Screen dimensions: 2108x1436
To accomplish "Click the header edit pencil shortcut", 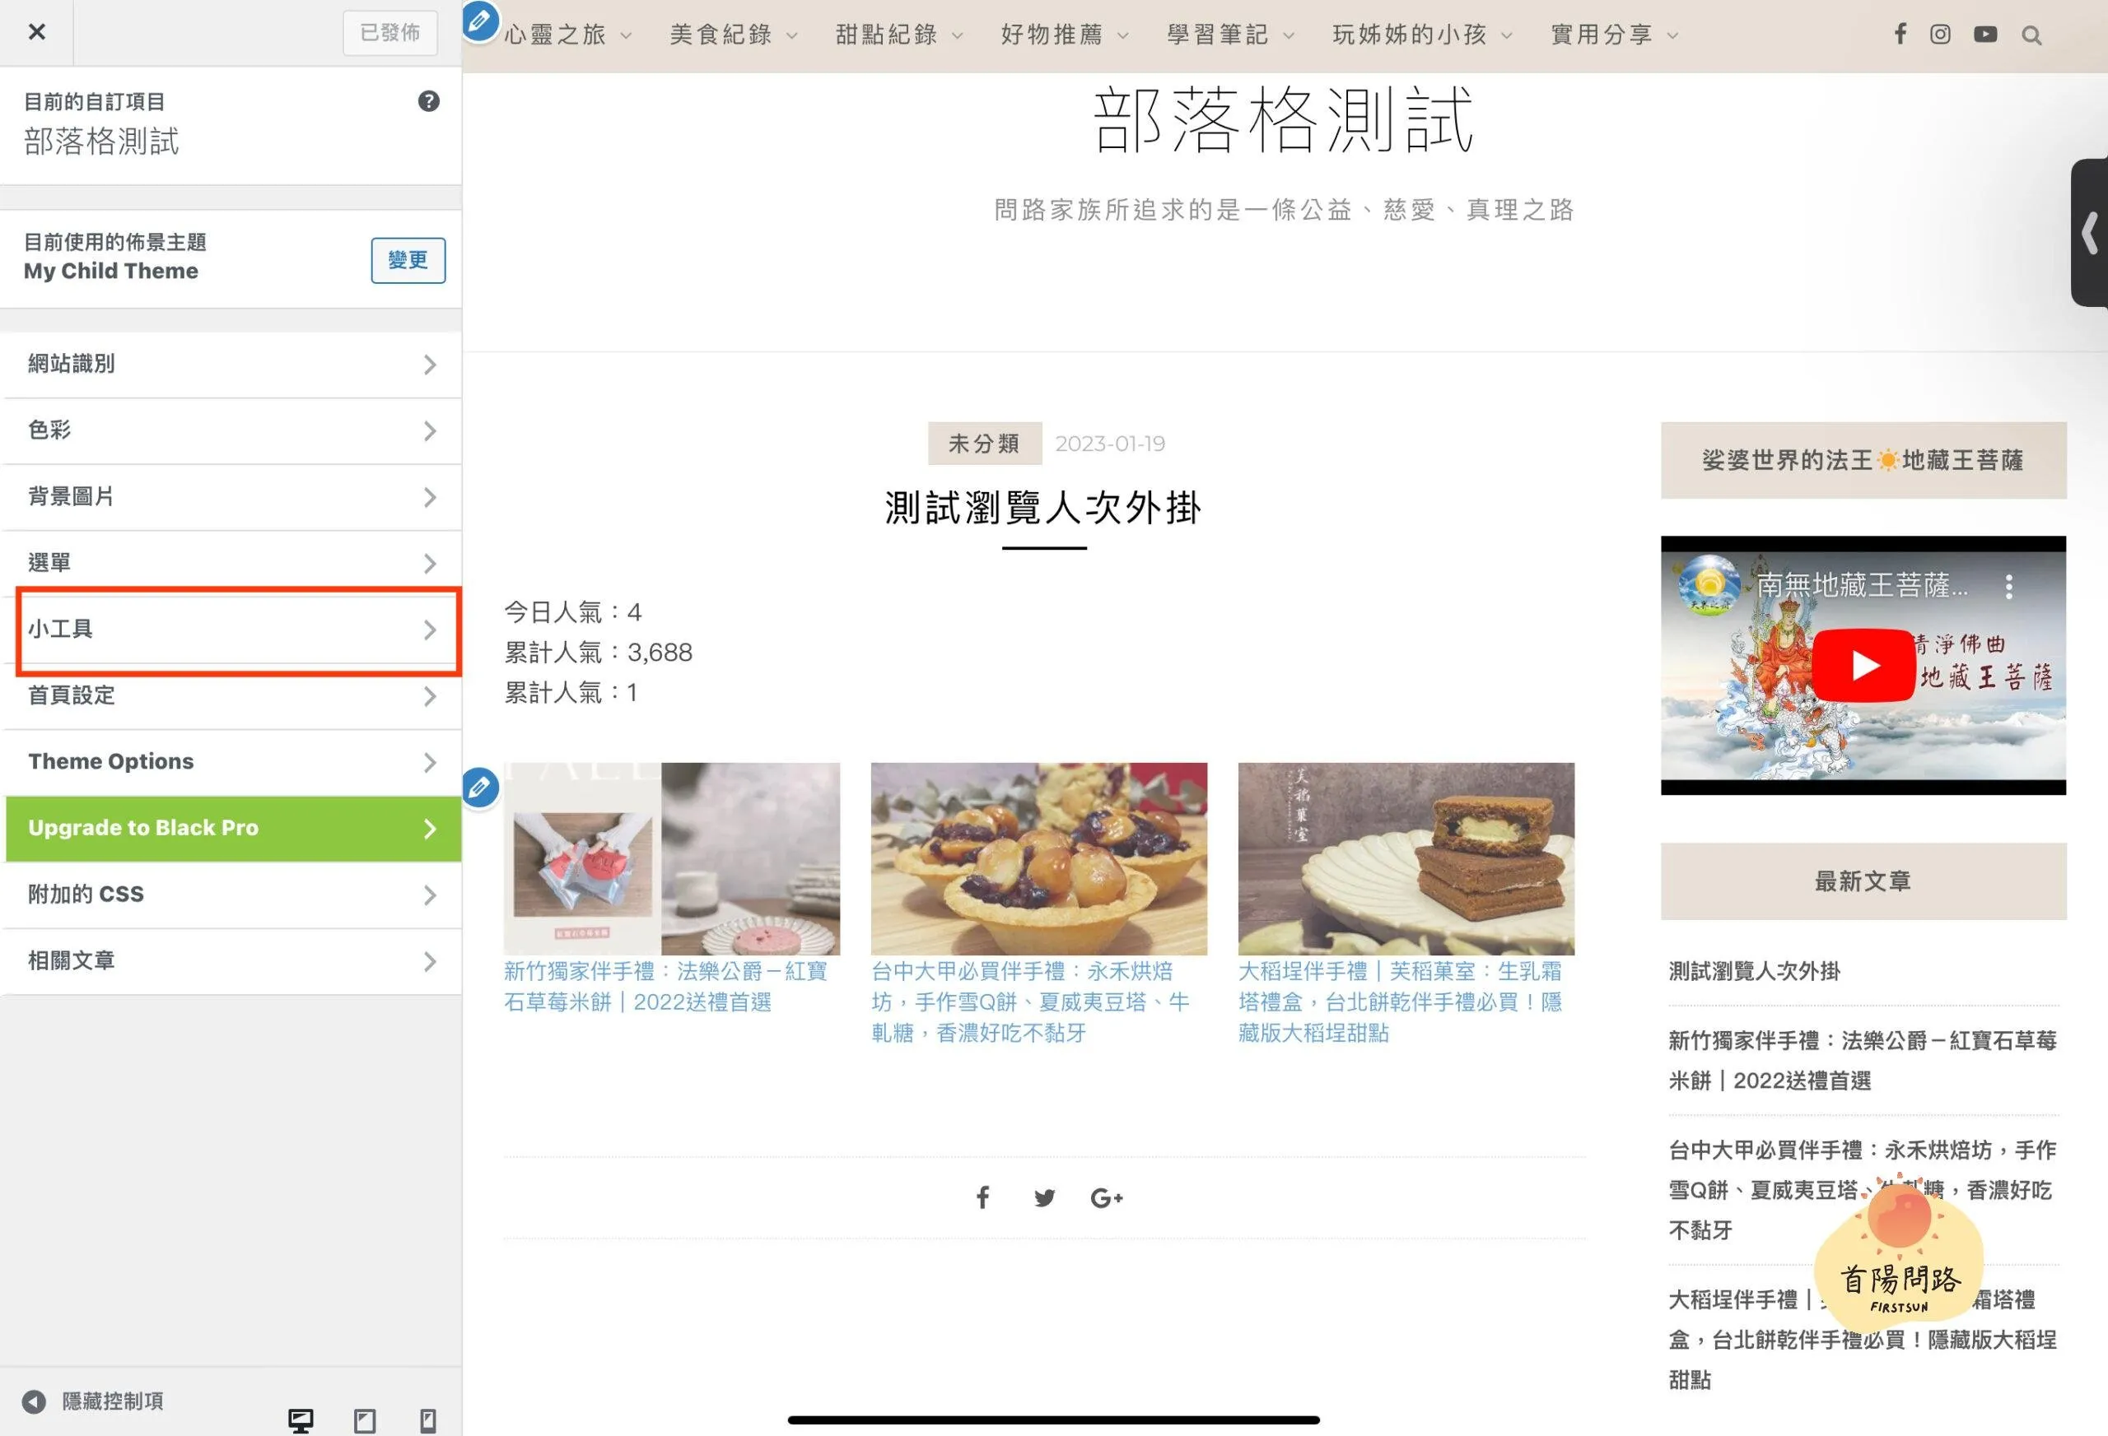I will click(480, 21).
